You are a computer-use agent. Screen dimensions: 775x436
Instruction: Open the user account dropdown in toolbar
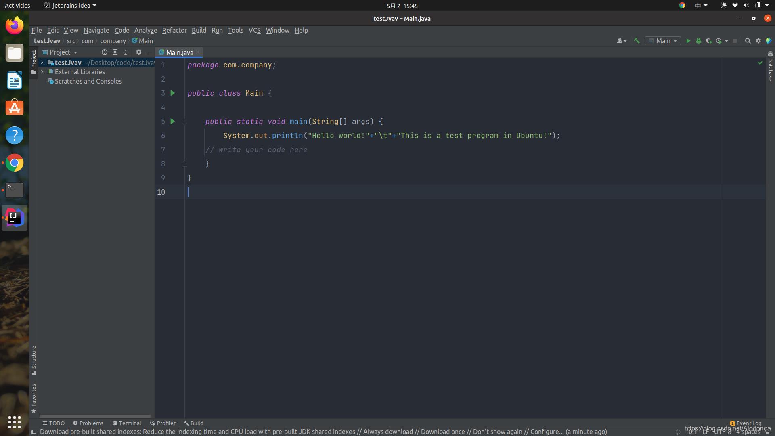622,41
